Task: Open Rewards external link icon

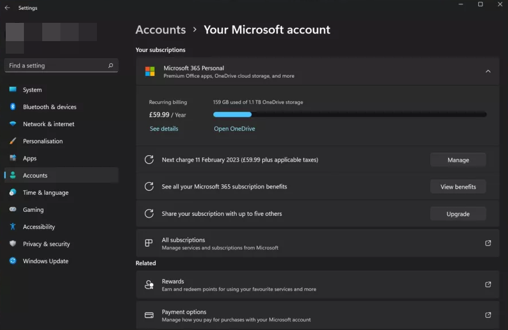Action: [x=488, y=284]
